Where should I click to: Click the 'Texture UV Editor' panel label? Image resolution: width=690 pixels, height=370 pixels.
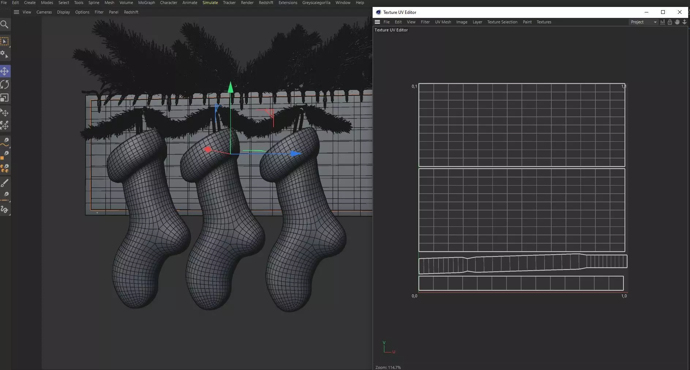pos(391,30)
